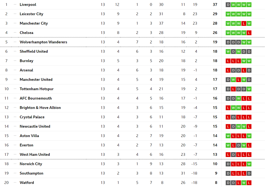Click Liverpool's first form badge (D)
Viewport: 265px width, 187px height.
(x=228, y=5)
